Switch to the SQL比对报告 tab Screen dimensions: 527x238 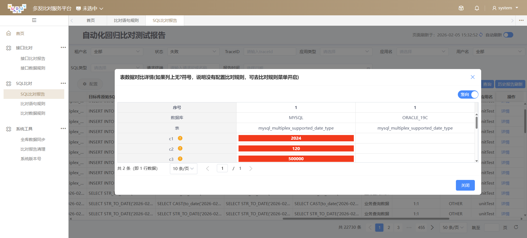pyautogui.click(x=165, y=21)
